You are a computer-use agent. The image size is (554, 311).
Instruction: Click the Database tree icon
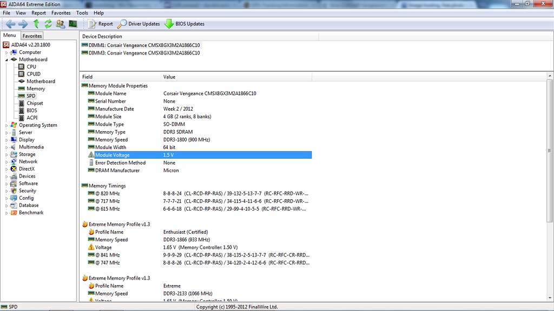click(14, 205)
